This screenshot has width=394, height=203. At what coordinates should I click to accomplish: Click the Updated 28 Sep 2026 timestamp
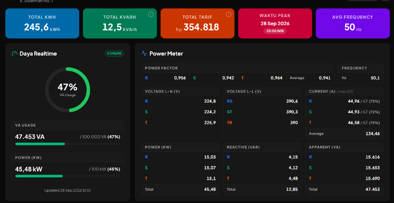[x=67, y=190]
